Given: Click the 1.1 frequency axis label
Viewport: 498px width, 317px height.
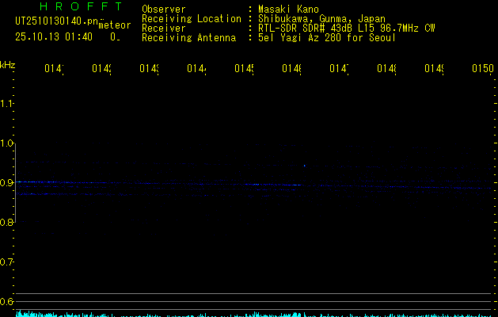Looking at the screenshot, I should pyautogui.click(x=6, y=103).
